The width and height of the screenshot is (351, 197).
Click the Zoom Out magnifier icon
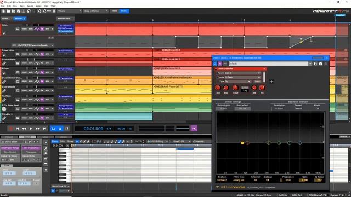(44, 11)
